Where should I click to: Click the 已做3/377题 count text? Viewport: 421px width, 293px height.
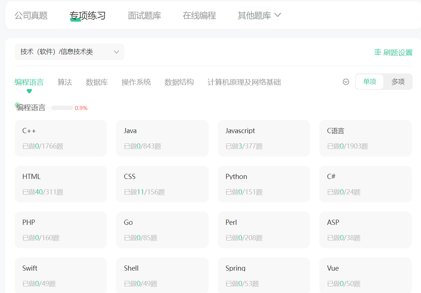tap(244, 146)
